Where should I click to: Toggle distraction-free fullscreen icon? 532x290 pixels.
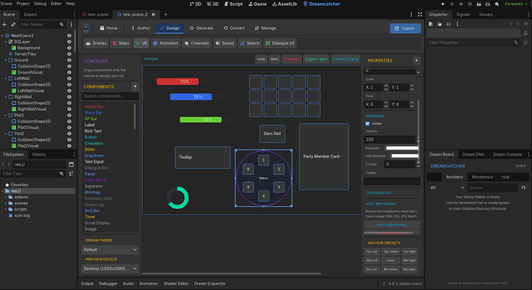[x=420, y=14]
